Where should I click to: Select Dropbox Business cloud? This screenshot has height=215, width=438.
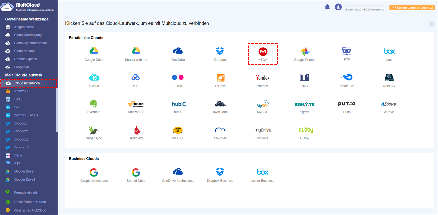[x=220, y=172]
